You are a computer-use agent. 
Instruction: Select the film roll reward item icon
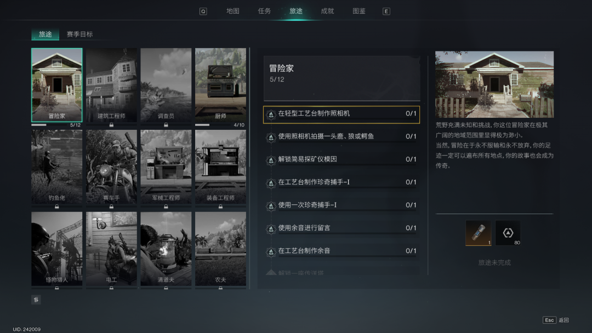click(x=478, y=233)
